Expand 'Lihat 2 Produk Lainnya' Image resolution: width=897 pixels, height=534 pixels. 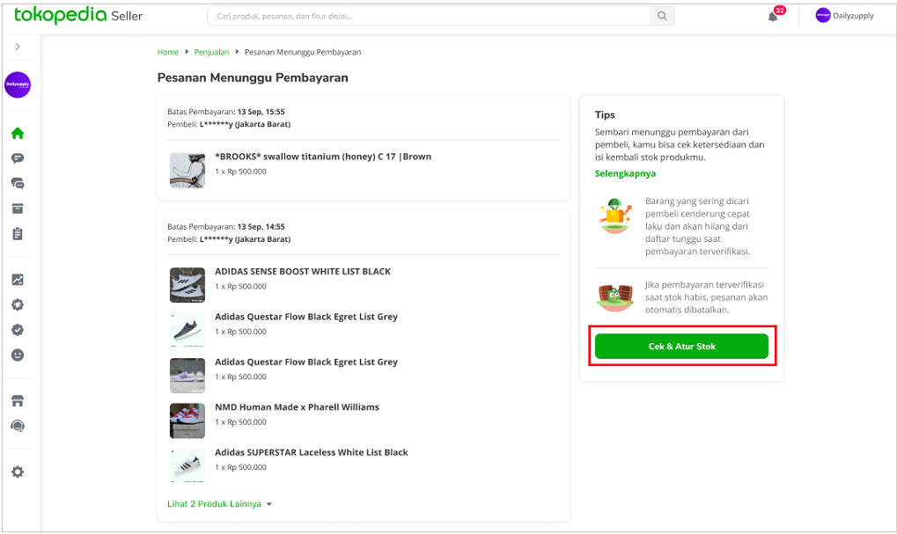[220, 504]
